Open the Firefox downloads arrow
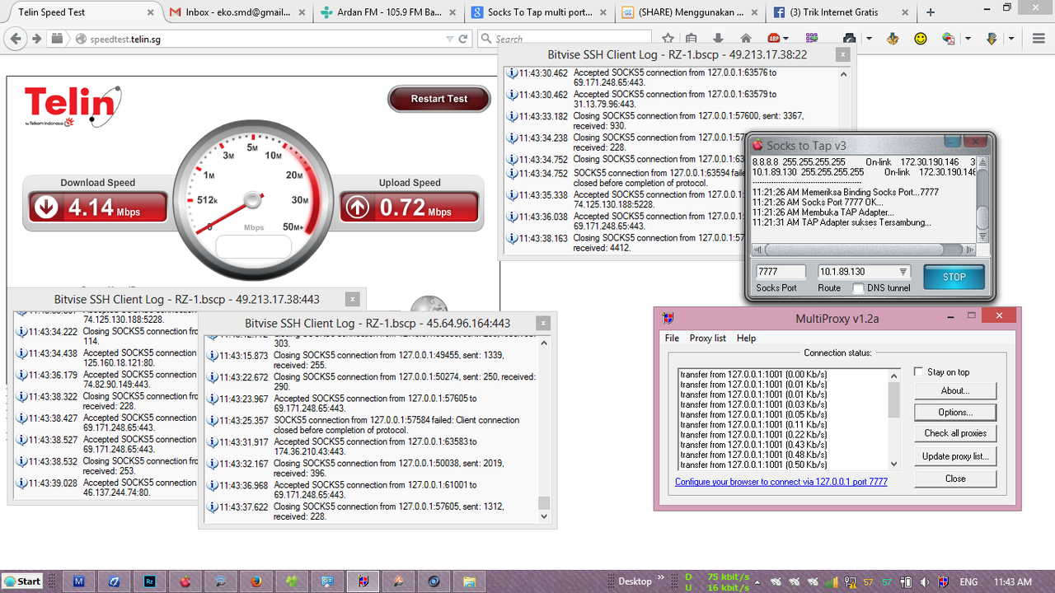Screen dimensions: 1055x593 (719, 39)
